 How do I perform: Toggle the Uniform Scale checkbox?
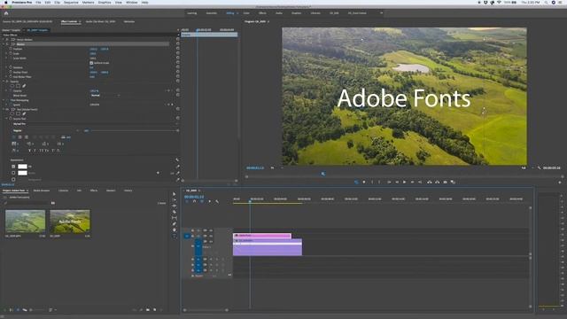pyautogui.click(x=91, y=63)
